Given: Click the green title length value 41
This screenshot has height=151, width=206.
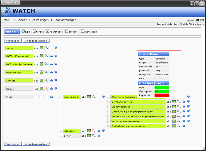Looking at the screenshot, I should pyautogui.click(x=162, y=88).
